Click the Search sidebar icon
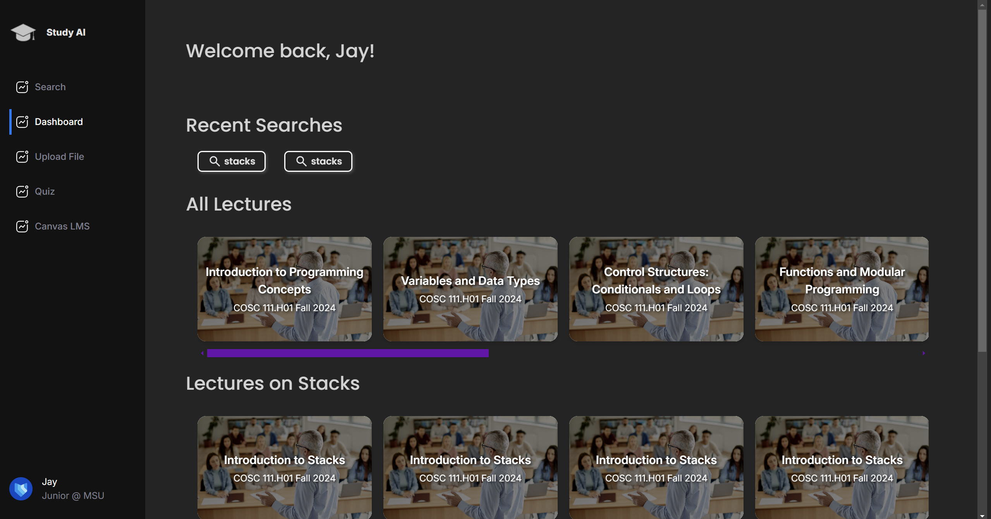 coord(22,87)
